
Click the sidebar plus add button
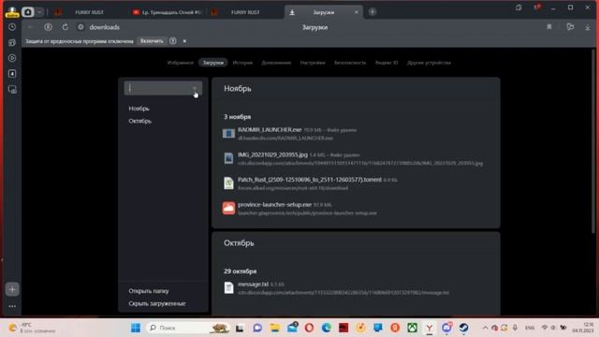click(x=12, y=289)
